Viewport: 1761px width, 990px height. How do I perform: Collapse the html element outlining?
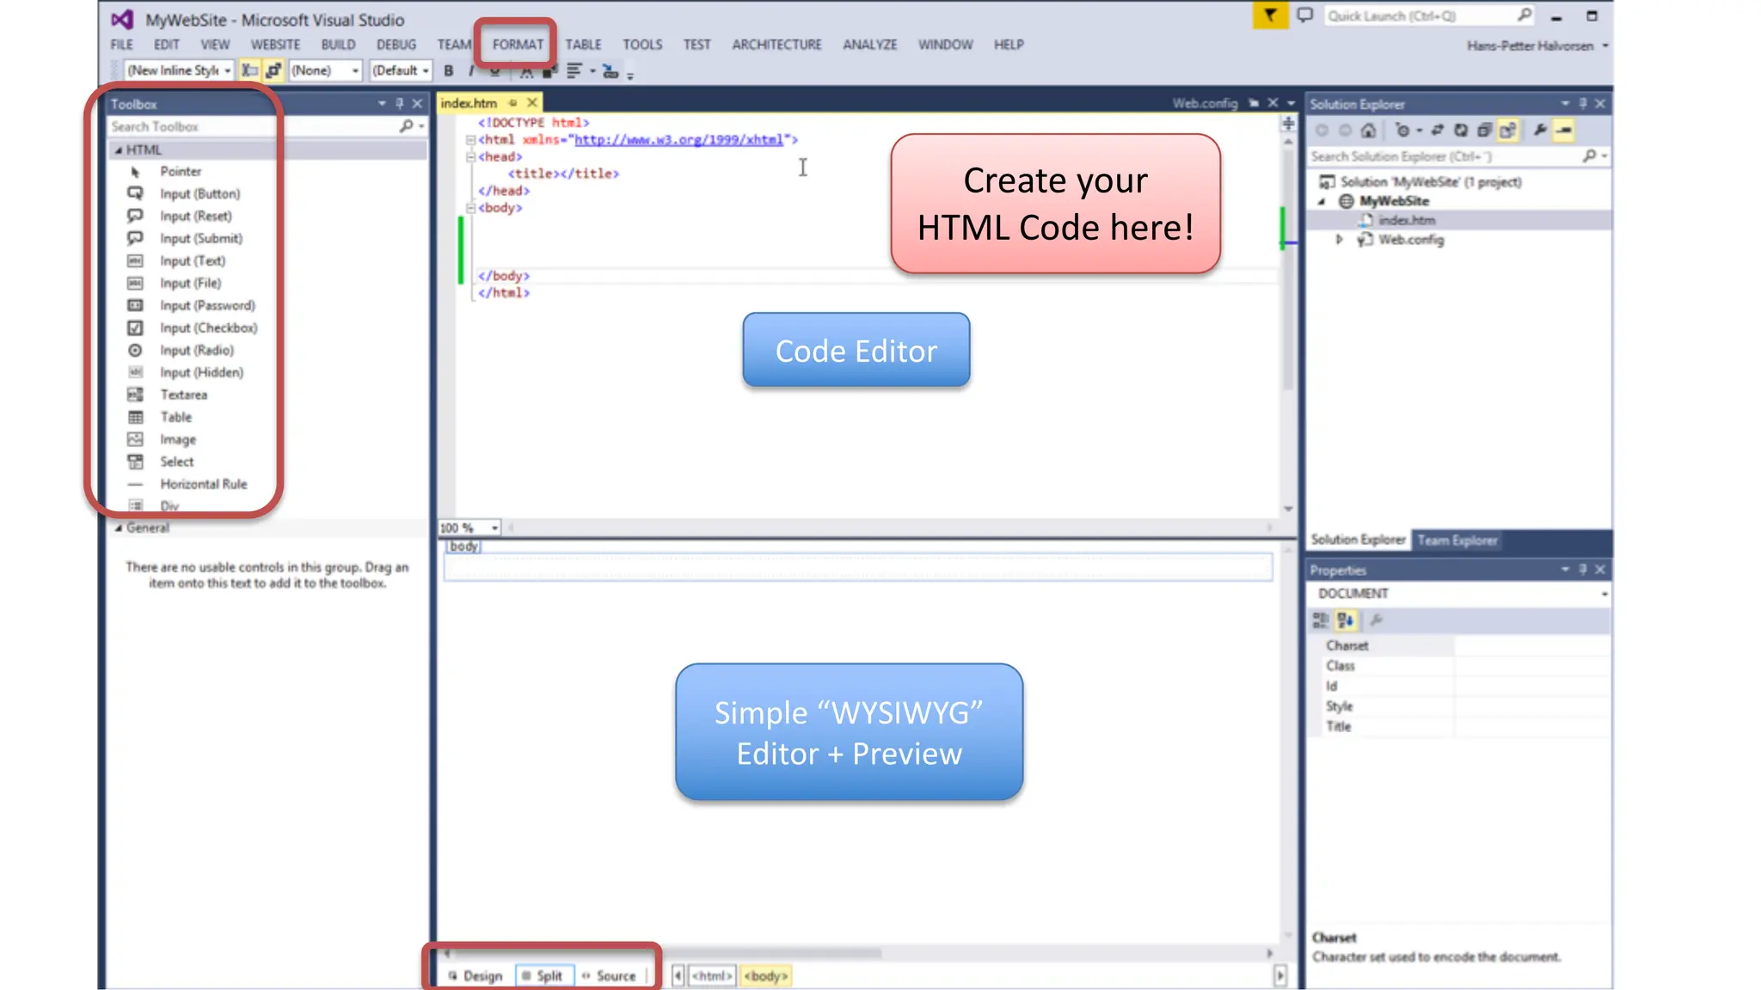tap(470, 139)
